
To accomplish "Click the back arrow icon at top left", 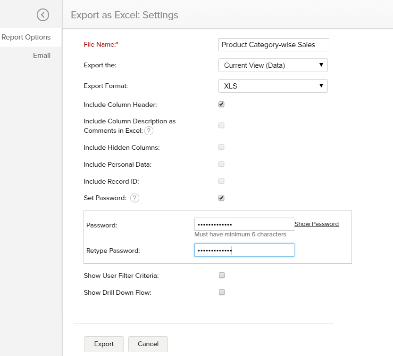I will 43,15.
